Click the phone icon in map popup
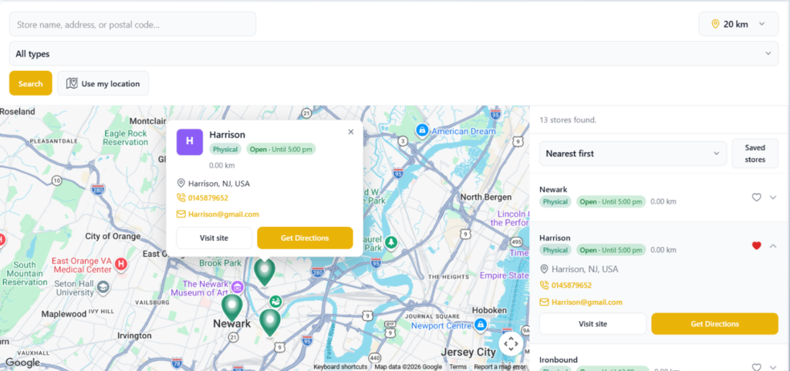This screenshot has width=790, height=371. click(181, 197)
